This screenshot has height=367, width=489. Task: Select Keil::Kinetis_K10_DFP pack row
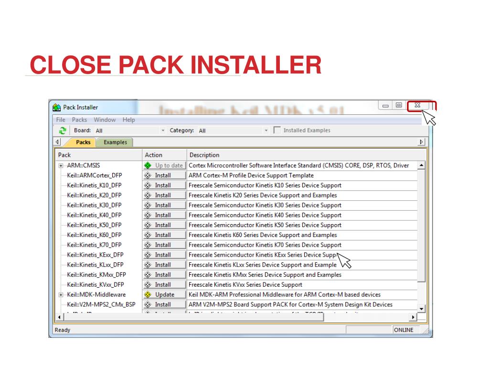pos(94,185)
